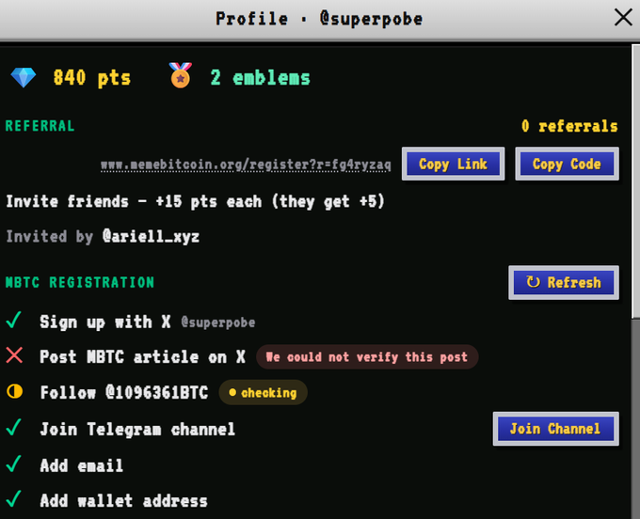This screenshot has height=519, width=640.
Task: Click the @ariell_xyz inviter handle
Action: click(x=151, y=237)
